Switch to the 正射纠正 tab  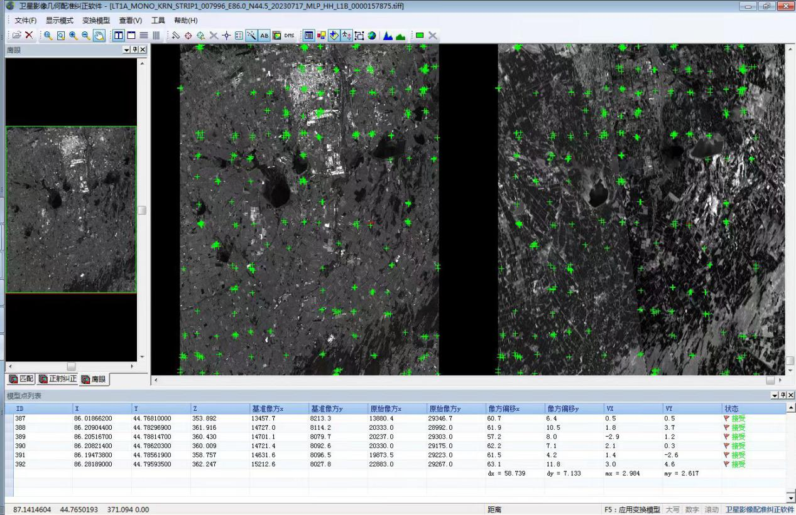click(x=58, y=379)
